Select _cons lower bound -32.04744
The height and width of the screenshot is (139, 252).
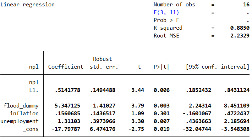pos(197,129)
